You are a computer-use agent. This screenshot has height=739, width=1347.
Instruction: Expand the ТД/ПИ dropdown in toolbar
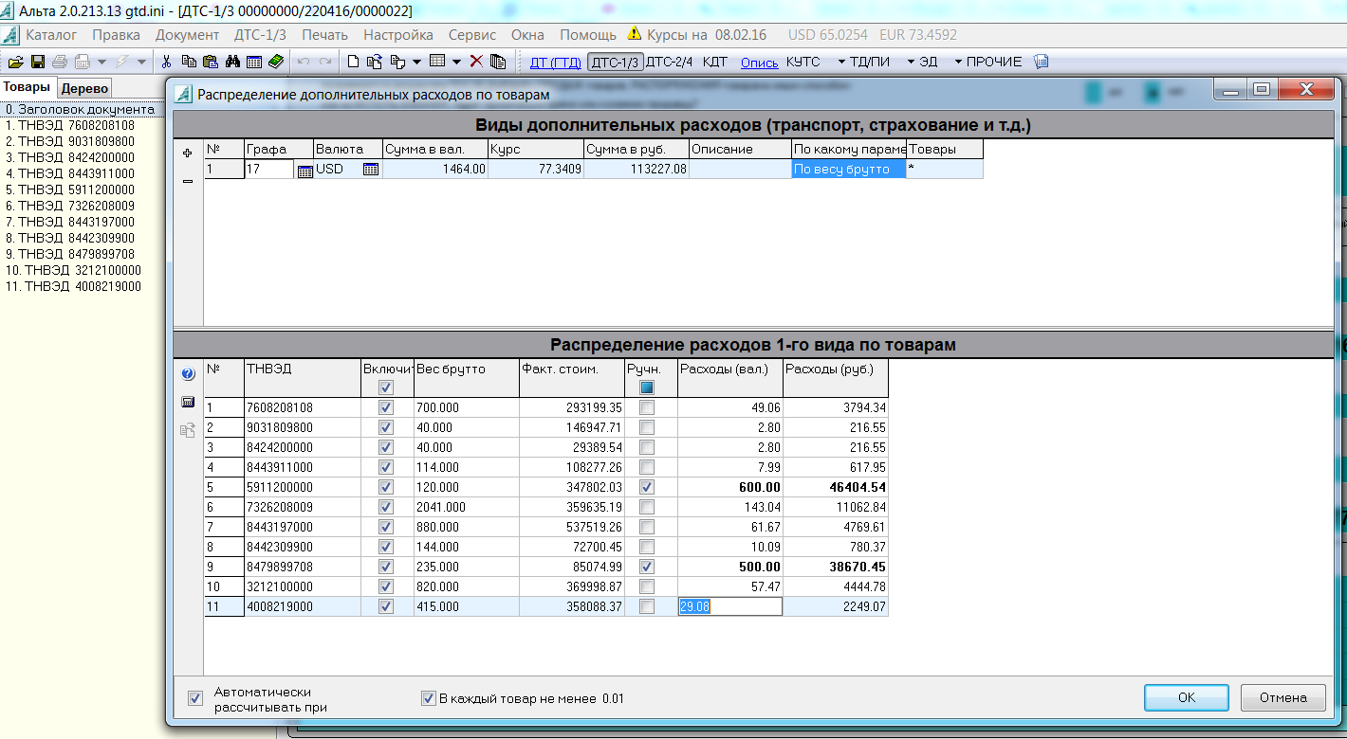[x=863, y=62]
